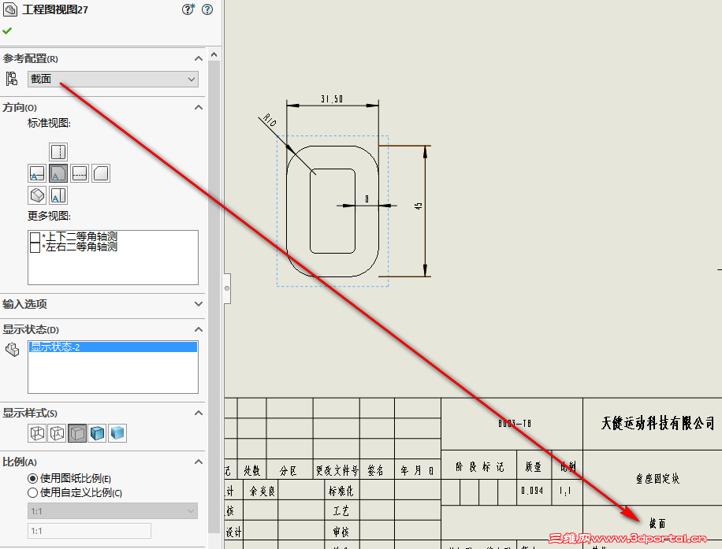Click the 处数 header cell
The height and width of the screenshot is (549, 722).
[x=252, y=470]
